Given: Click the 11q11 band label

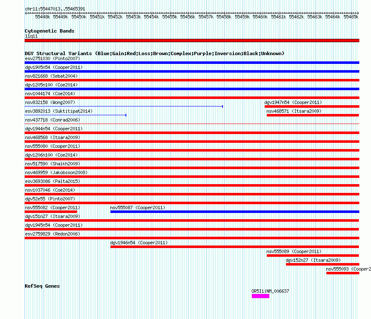Looking at the screenshot, I should coord(31,36).
